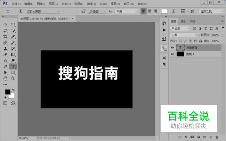The image size is (226, 141).
Task: Open the blend mode dropdown 正常
Action: 183,35
